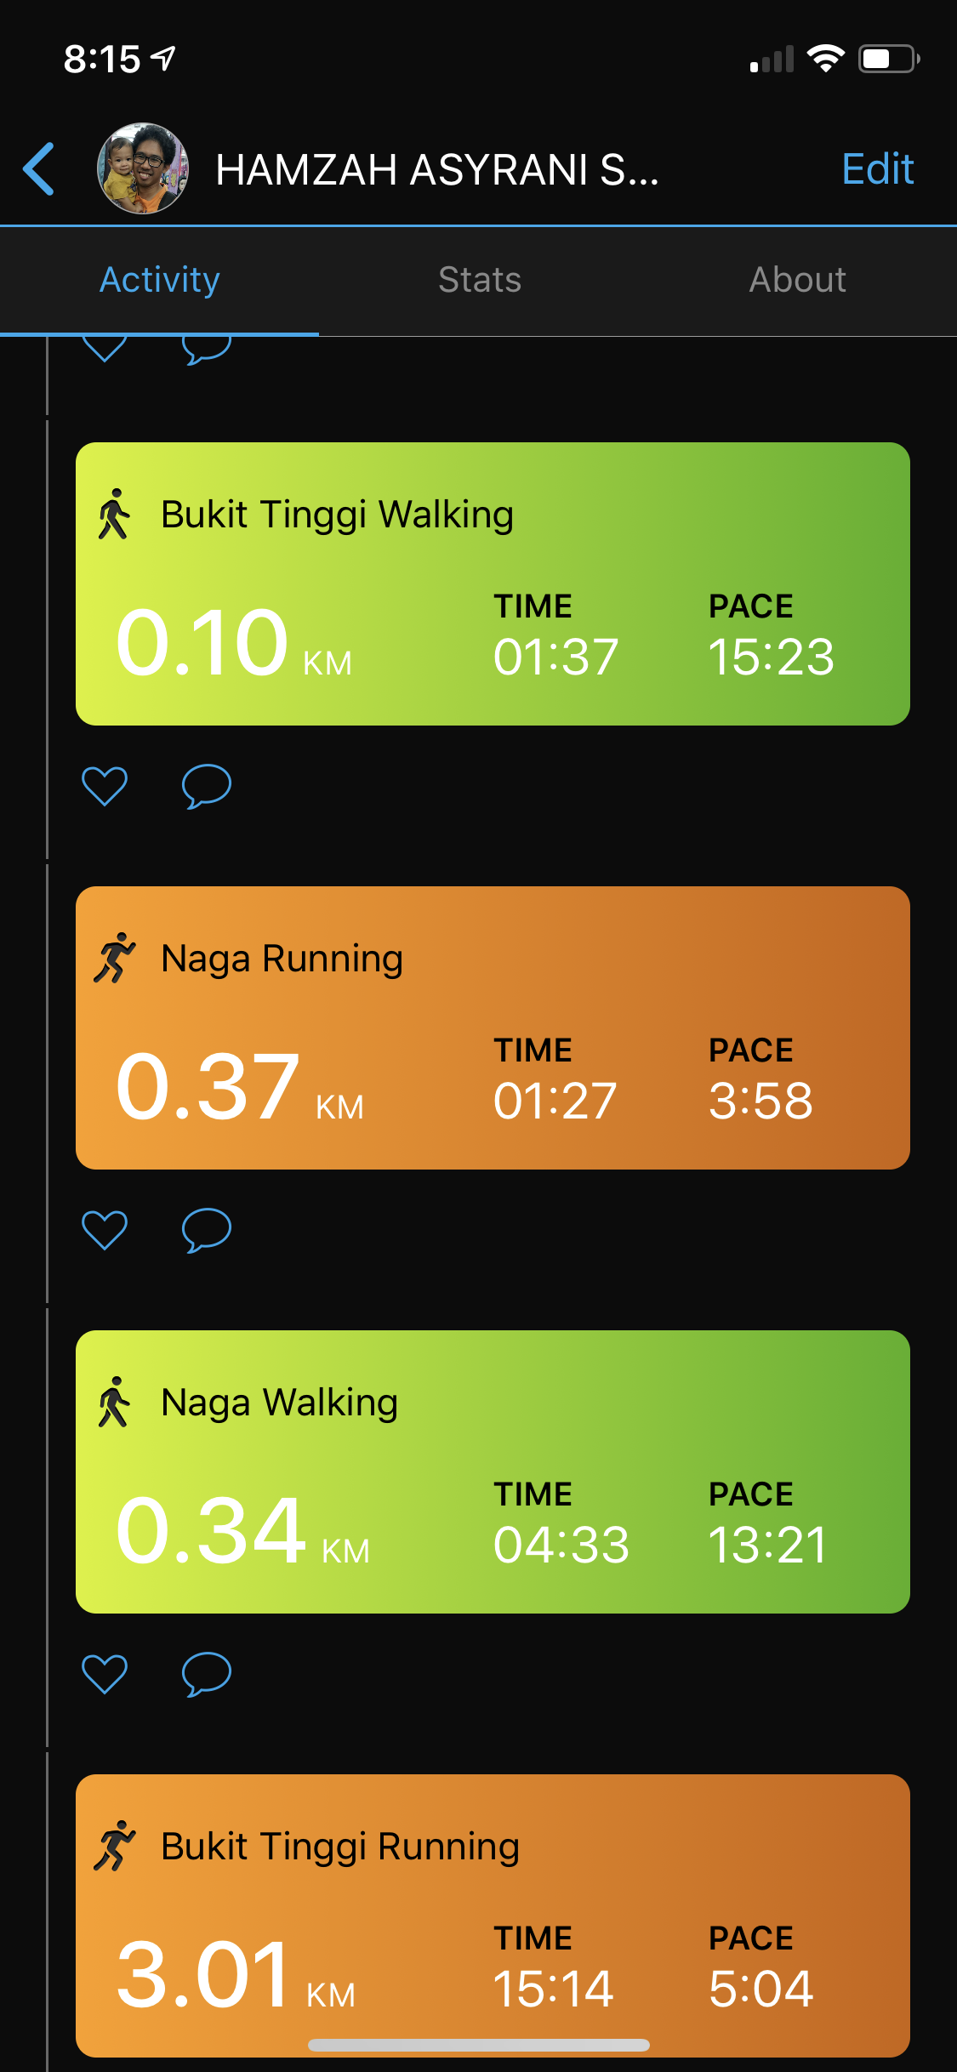
Task: Like the Naga Walking activity
Action: click(x=105, y=1673)
